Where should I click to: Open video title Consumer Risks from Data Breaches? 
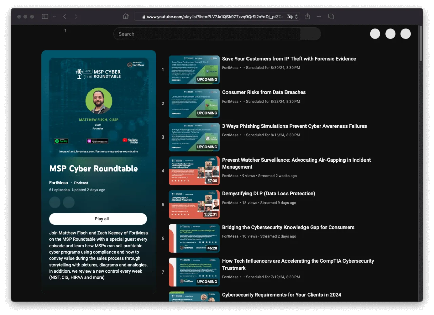264,92
